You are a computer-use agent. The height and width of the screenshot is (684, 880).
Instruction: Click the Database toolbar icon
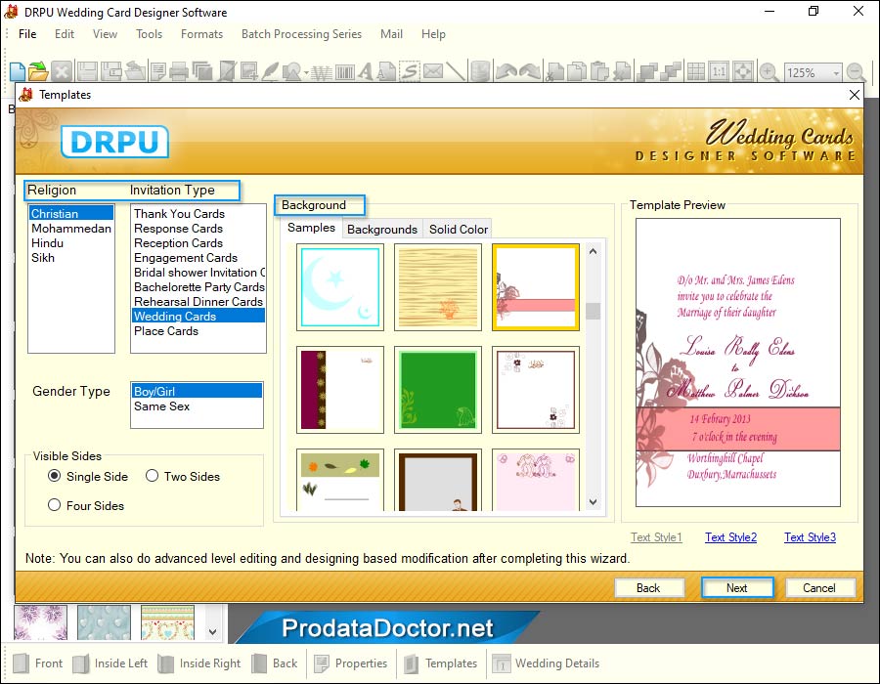pyautogui.click(x=480, y=71)
